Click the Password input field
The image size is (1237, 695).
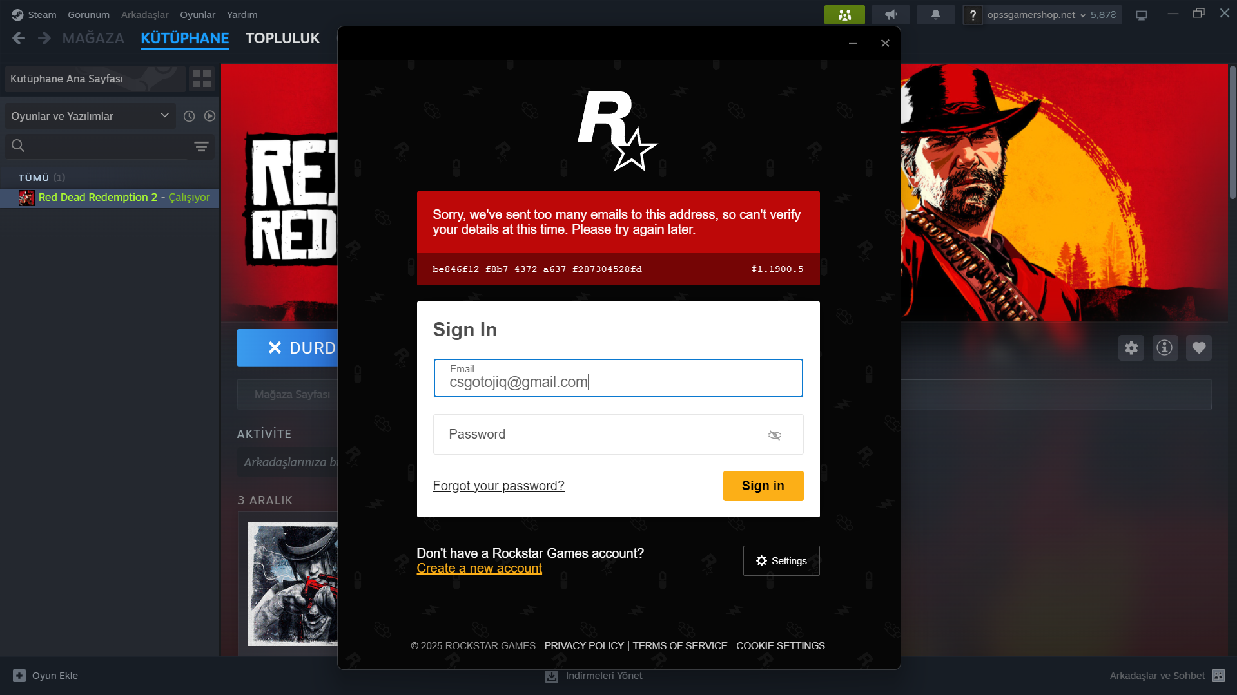tap(618, 435)
